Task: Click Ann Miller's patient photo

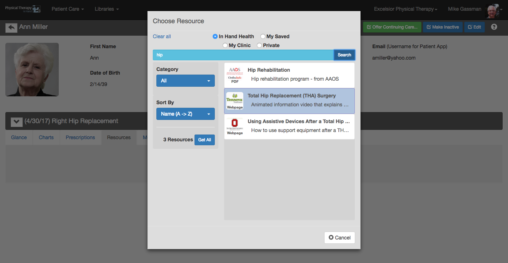Action: pyautogui.click(x=32, y=70)
